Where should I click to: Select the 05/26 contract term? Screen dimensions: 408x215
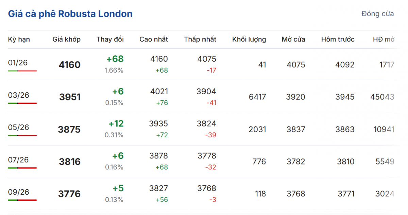[18, 127]
